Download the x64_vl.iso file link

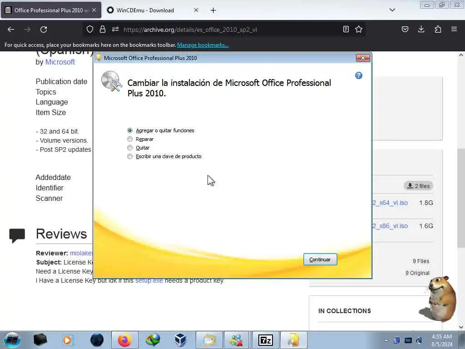[x=390, y=203]
